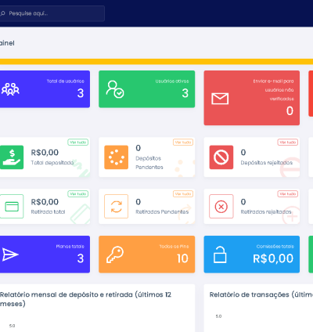Click the Total depositado label
The height and width of the screenshot is (332, 313).
pos(52,163)
